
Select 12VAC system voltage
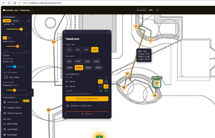(7, 21)
